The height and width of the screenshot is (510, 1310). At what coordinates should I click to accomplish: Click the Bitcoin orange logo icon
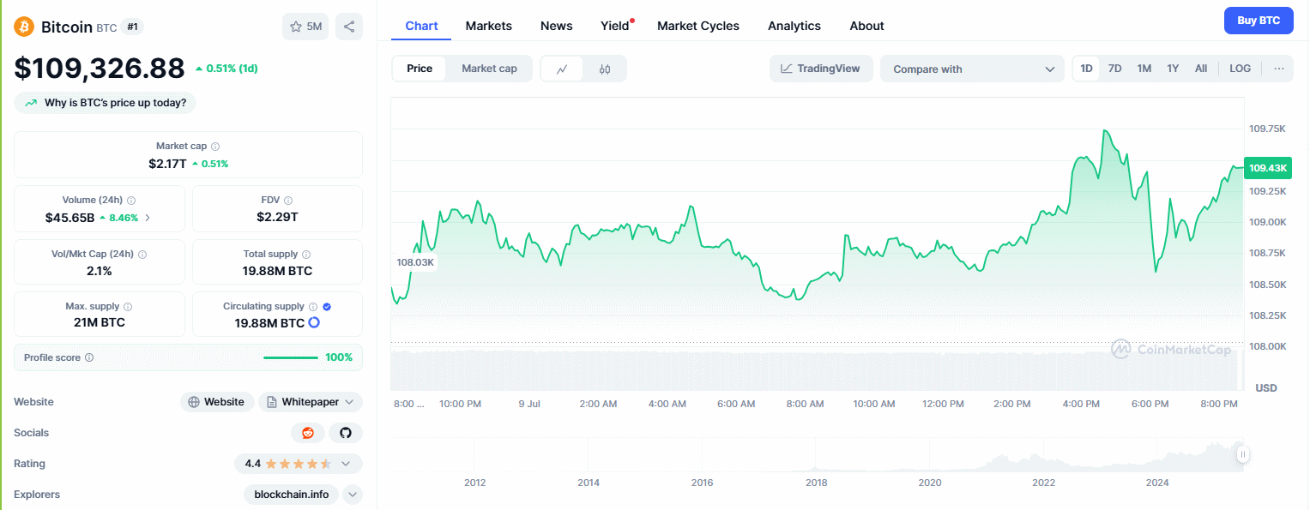(x=23, y=27)
